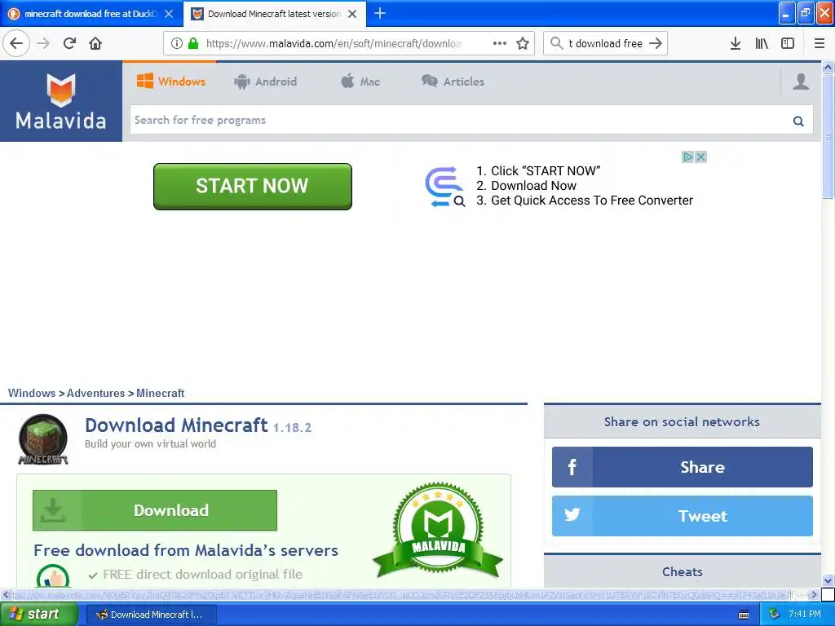The image size is (835, 626).
Task: Bookmark this page with the star
Action: click(x=523, y=43)
